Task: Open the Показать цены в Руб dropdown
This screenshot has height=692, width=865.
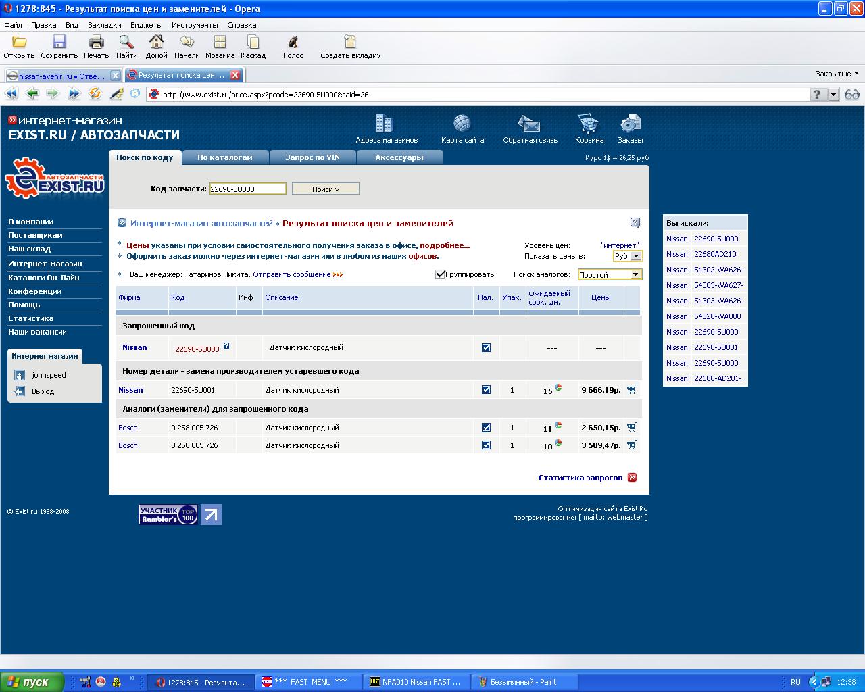Action: (x=628, y=256)
